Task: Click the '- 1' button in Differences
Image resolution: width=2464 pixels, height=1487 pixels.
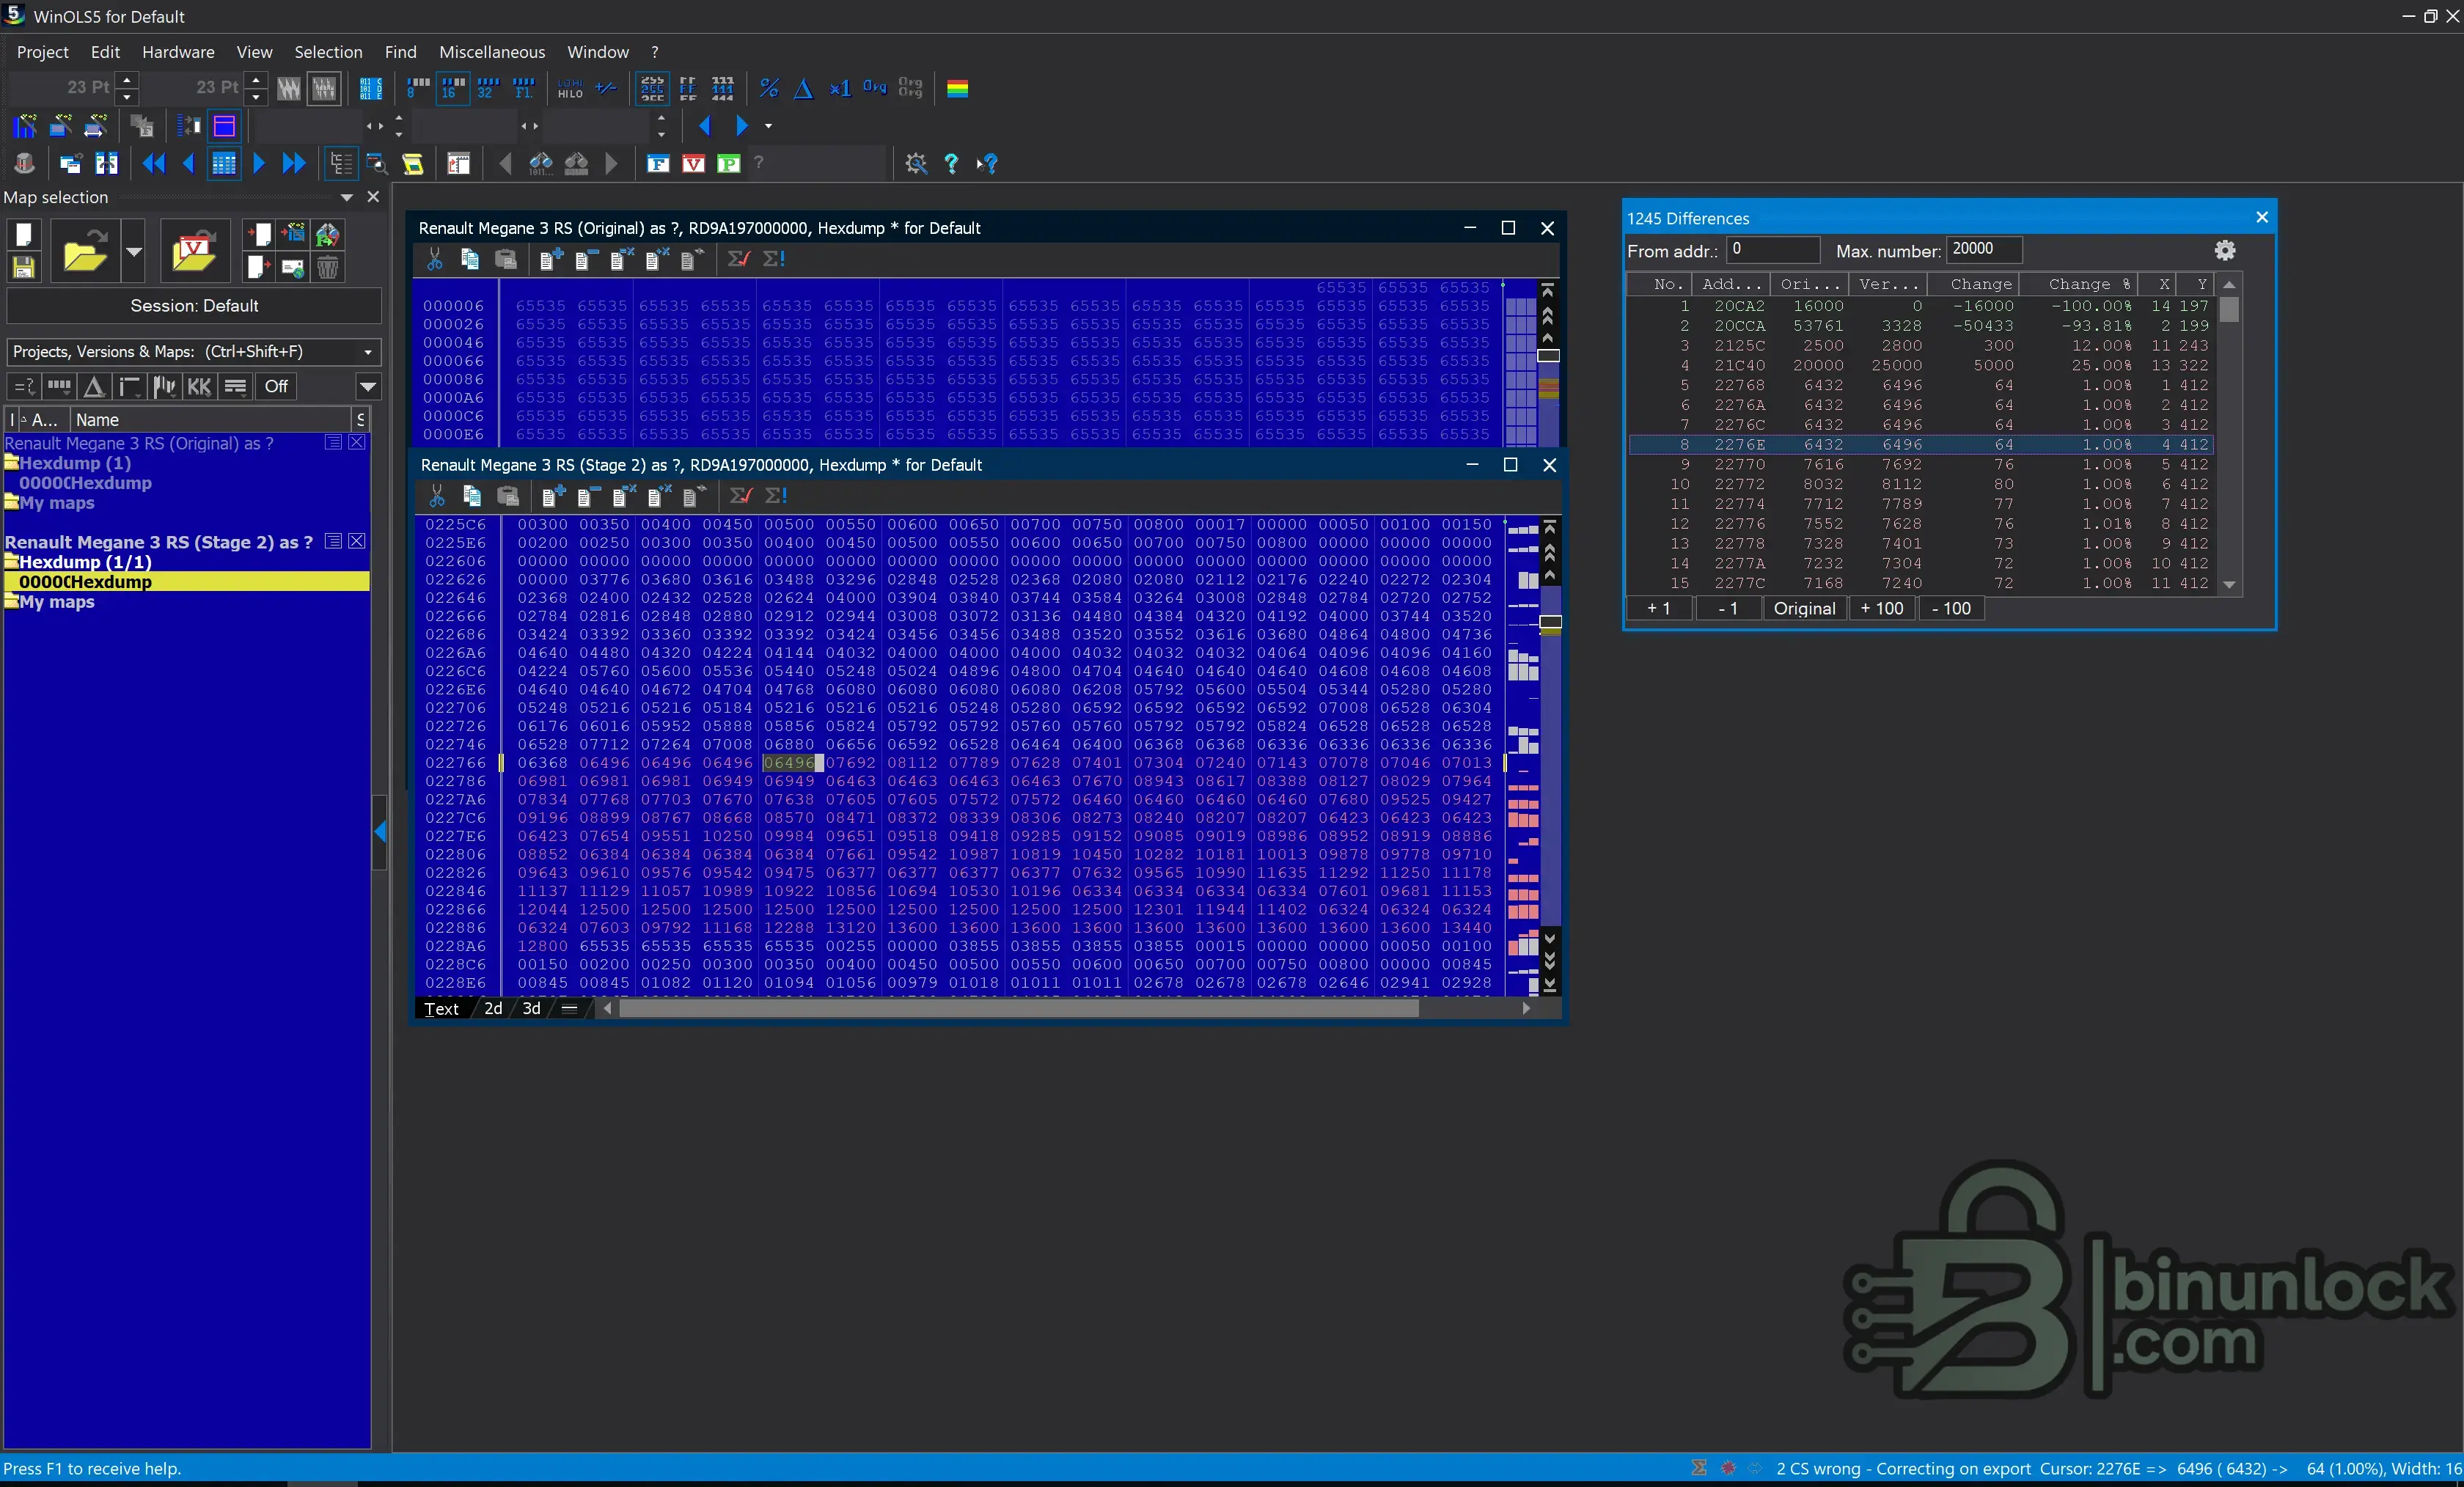Action: coord(1728,608)
